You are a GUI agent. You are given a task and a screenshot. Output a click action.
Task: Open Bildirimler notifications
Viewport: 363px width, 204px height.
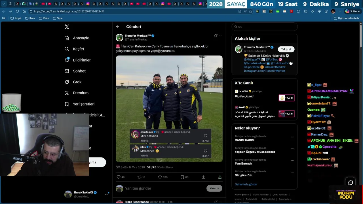point(77,60)
